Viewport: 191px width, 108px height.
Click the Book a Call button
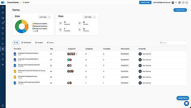145,2
